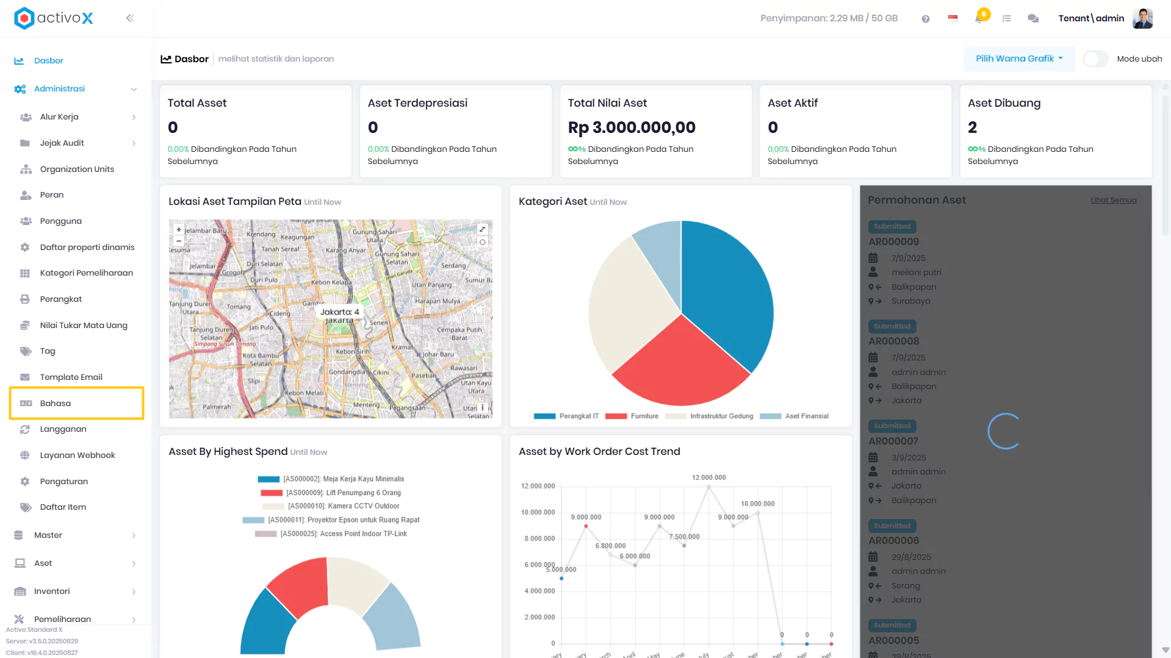Open the Bahasa menu item
Screen dimensions: 1171x658
point(77,403)
